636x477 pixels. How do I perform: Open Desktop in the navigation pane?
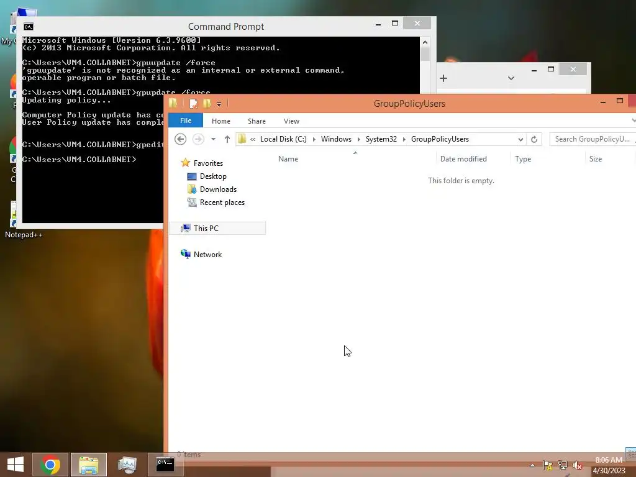(213, 176)
